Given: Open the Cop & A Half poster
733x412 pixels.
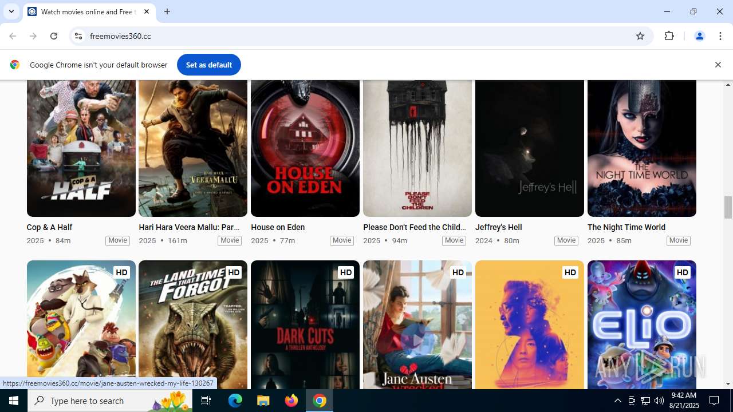Looking at the screenshot, I should click(81, 148).
